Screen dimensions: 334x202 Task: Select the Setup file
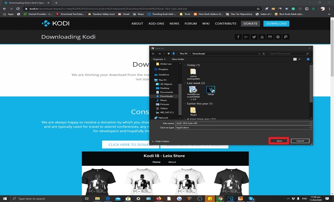211,91
